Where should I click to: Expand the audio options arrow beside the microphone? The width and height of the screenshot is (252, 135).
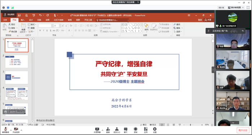point(11,130)
